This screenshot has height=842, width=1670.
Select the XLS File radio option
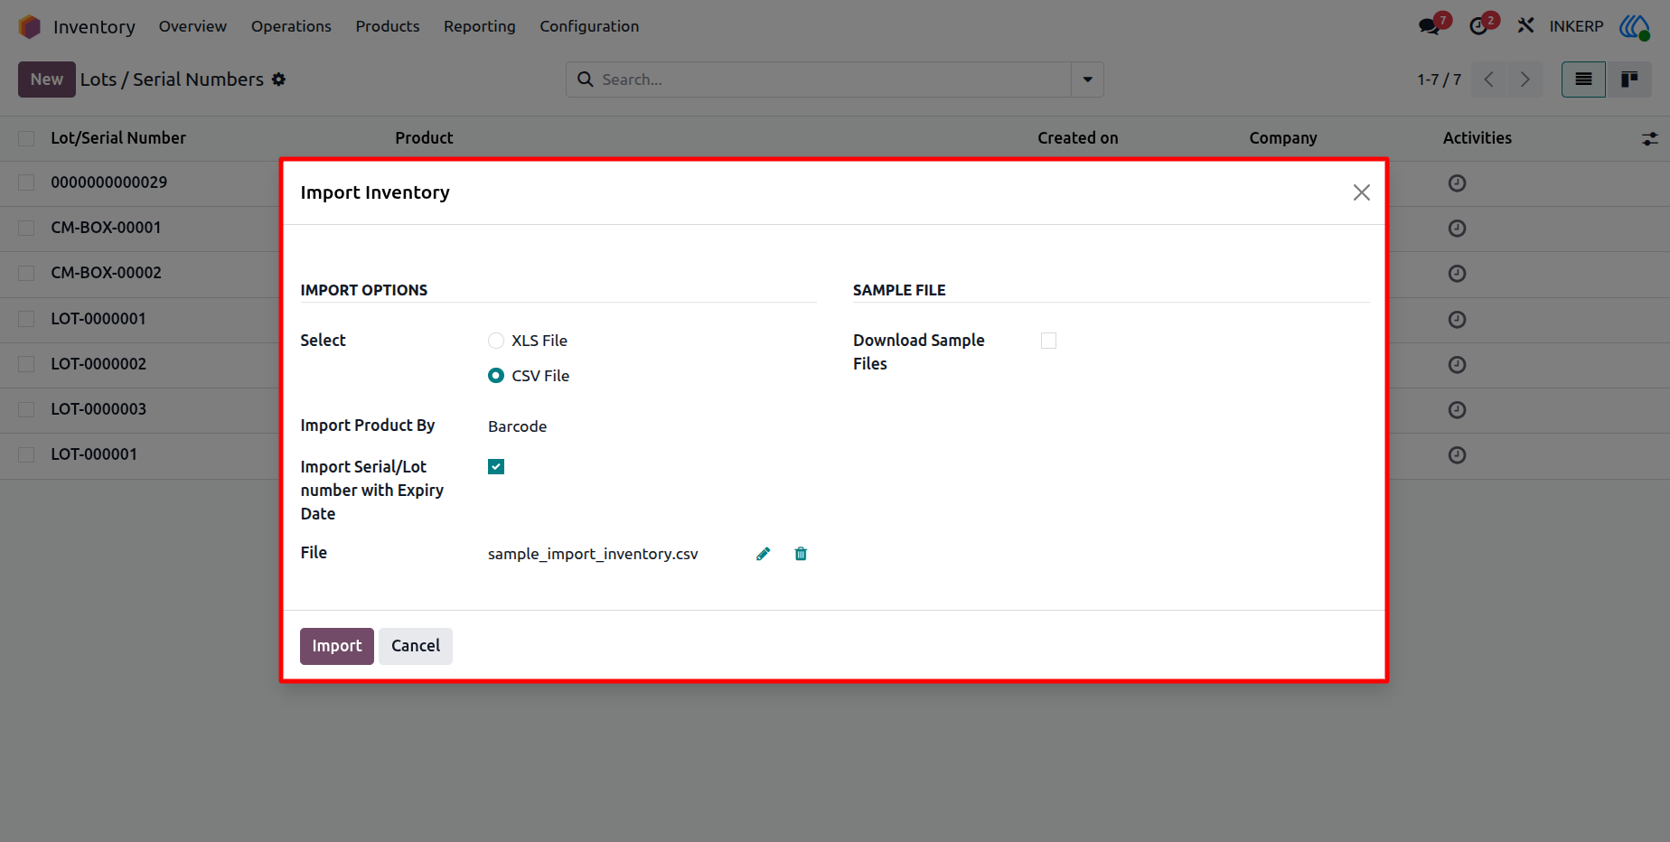[496, 341]
